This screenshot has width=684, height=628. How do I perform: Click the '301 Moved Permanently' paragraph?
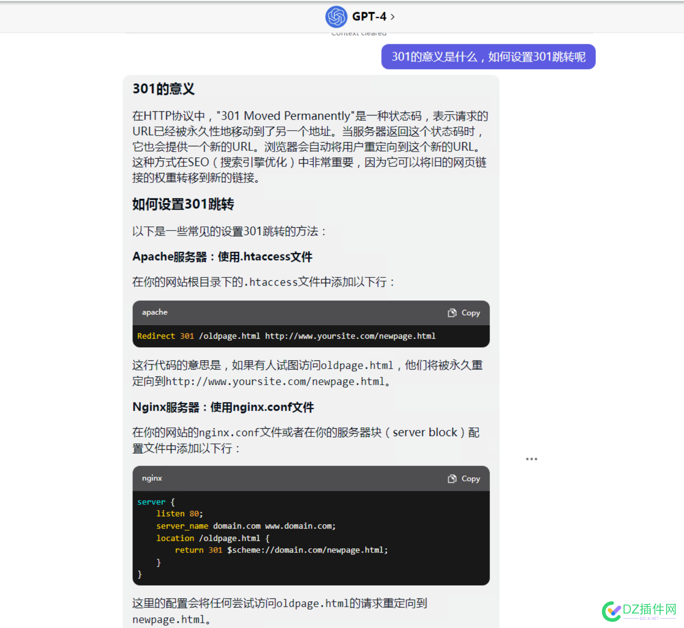coord(310,147)
